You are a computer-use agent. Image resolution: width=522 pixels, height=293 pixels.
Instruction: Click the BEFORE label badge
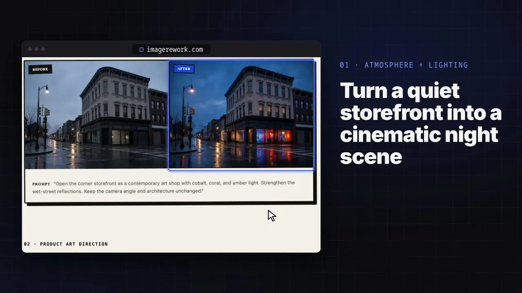(40, 69)
